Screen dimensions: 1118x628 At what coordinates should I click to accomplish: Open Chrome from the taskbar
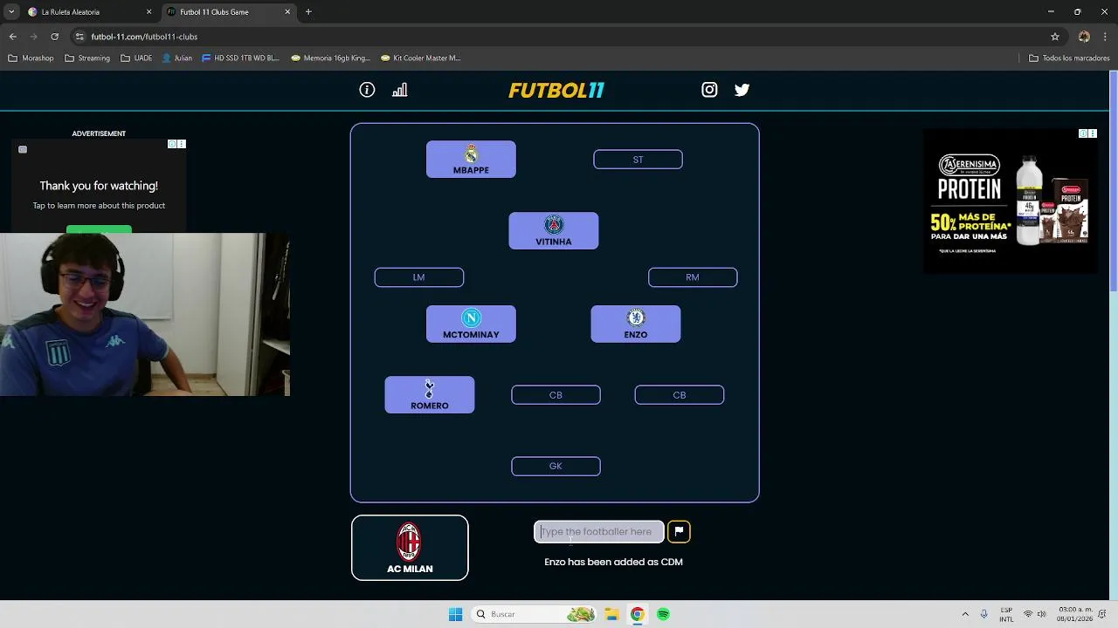point(638,614)
